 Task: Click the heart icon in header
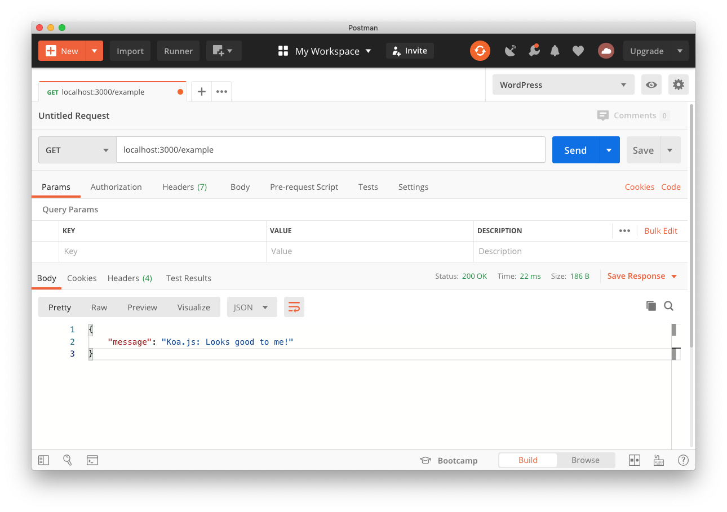(578, 51)
